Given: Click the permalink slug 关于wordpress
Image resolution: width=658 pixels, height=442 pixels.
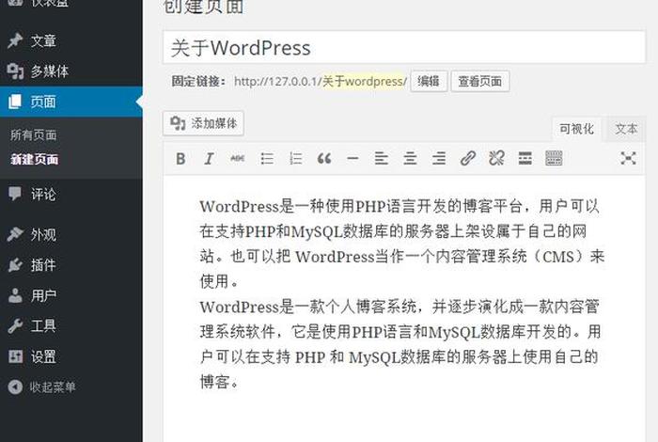Looking at the screenshot, I should pyautogui.click(x=364, y=81).
